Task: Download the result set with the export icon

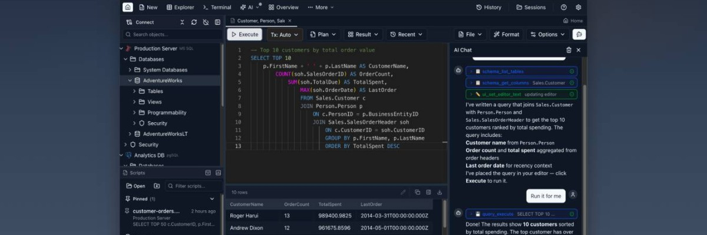Action: pyautogui.click(x=440, y=192)
